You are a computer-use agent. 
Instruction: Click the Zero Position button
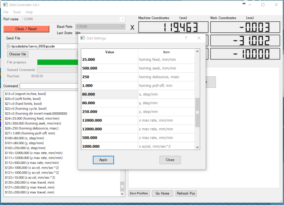(x=139, y=193)
